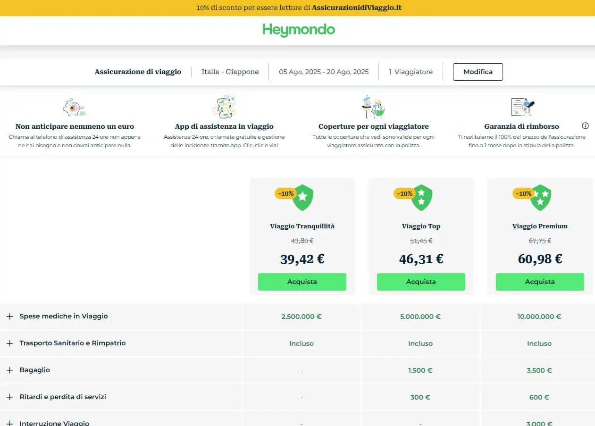Click the Heymondo logo
The height and width of the screenshot is (426, 595).
(298, 30)
